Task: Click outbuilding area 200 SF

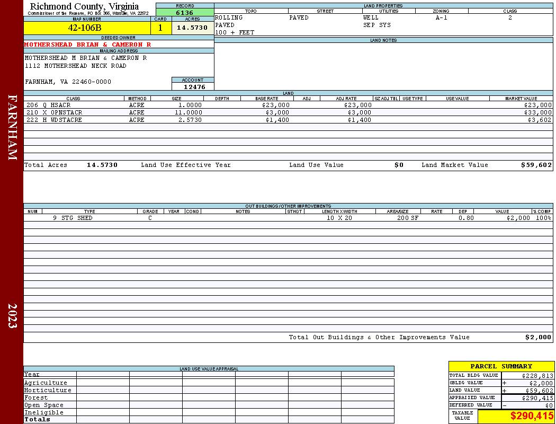Action: [x=408, y=218]
